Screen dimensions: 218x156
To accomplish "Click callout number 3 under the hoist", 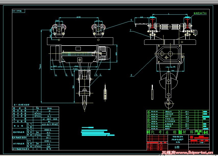I will click(x=73, y=75).
